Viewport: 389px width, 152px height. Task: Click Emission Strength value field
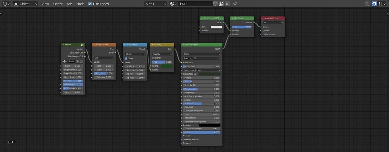(x=202, y=129)
